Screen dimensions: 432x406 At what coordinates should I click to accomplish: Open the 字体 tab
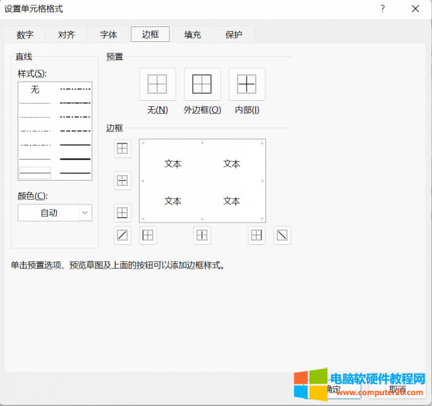(x=108, y=35)
